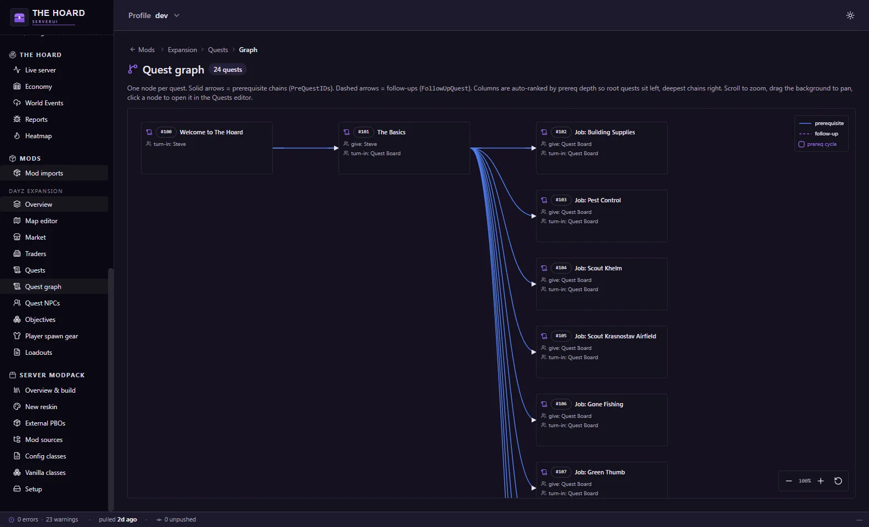The image size is (869, 527).
Task: Open the Welcome to The Hoard quest node
Action: point(207,148)
